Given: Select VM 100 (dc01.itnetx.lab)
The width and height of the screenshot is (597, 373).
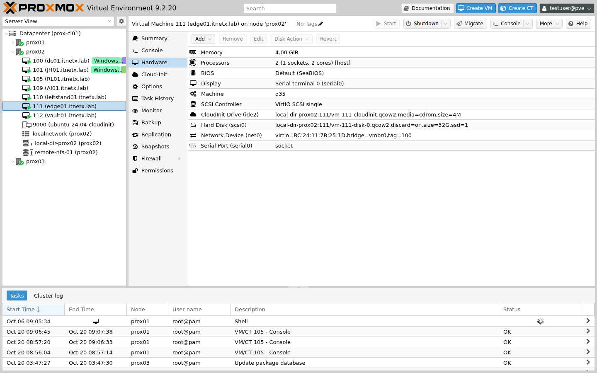Looking at the screenshot, I should (64, 61).
